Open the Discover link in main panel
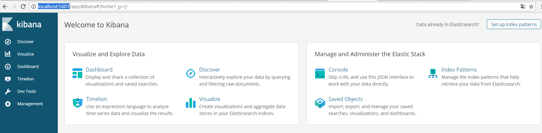The image size is (542, 133). point(210,70)
